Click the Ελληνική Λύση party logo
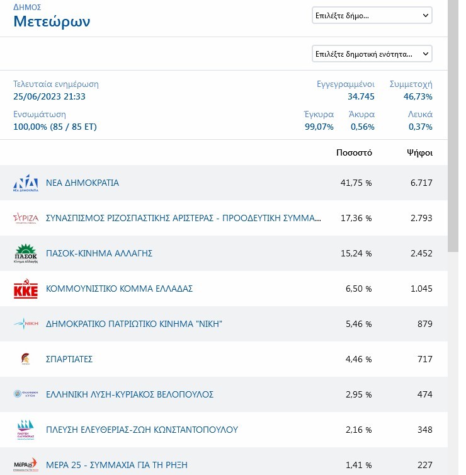The height and width of the screenshot is (475, 466). (26, 394)
